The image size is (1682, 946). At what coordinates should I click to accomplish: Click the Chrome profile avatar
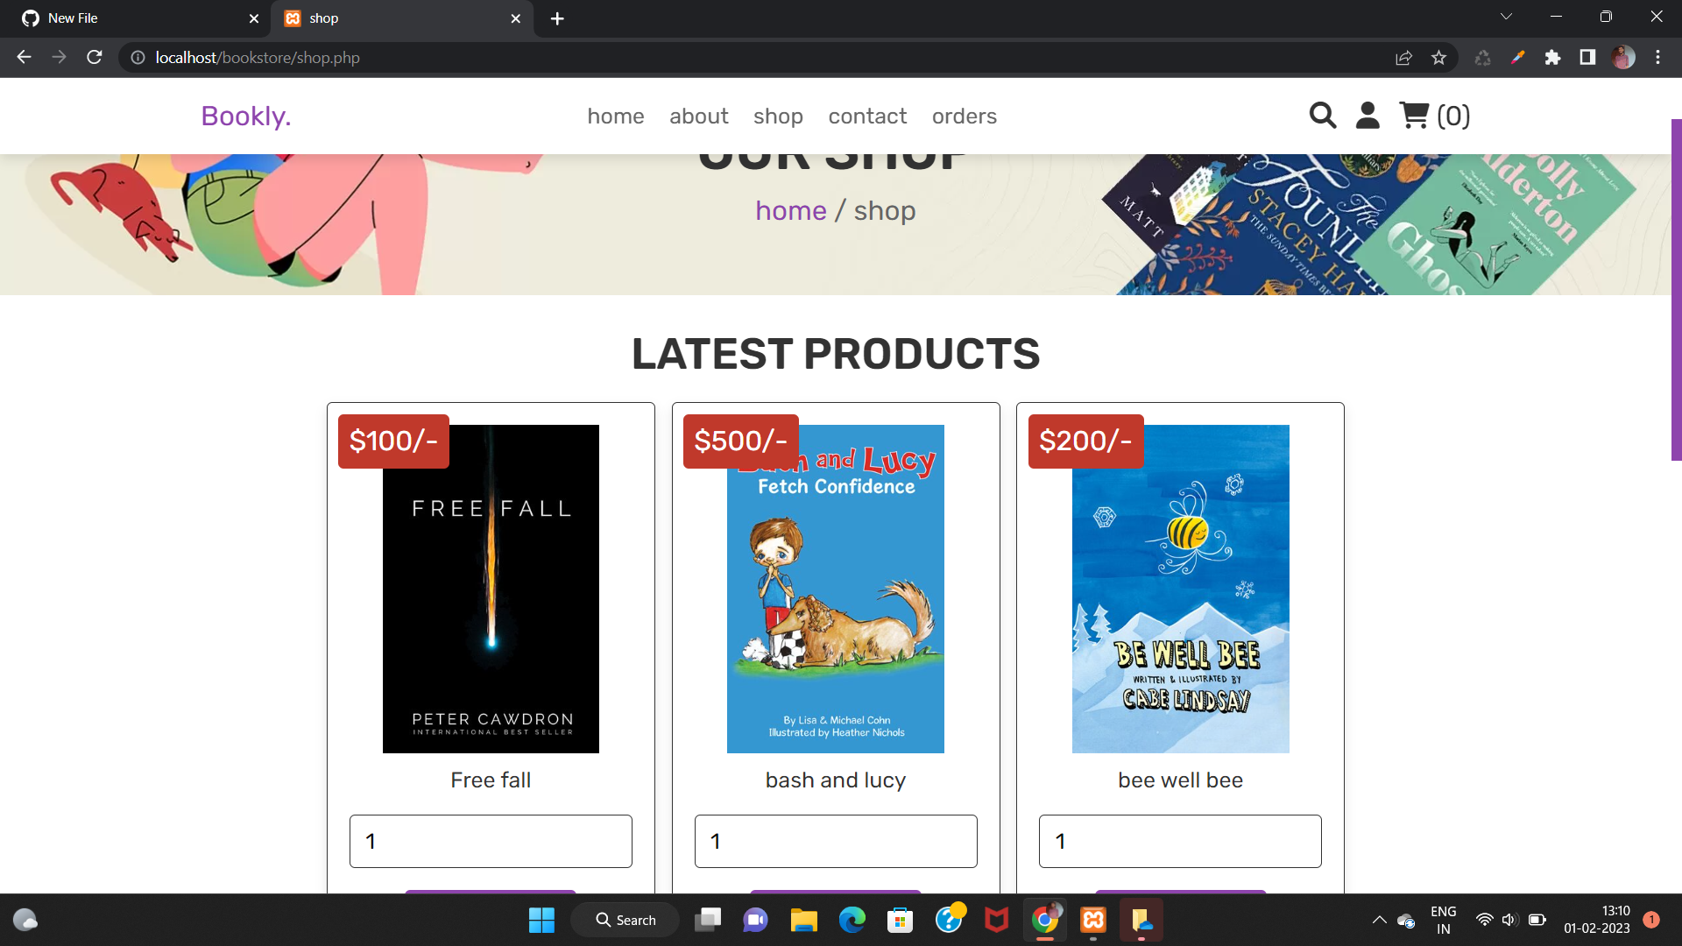click(x=1623, y=57)
